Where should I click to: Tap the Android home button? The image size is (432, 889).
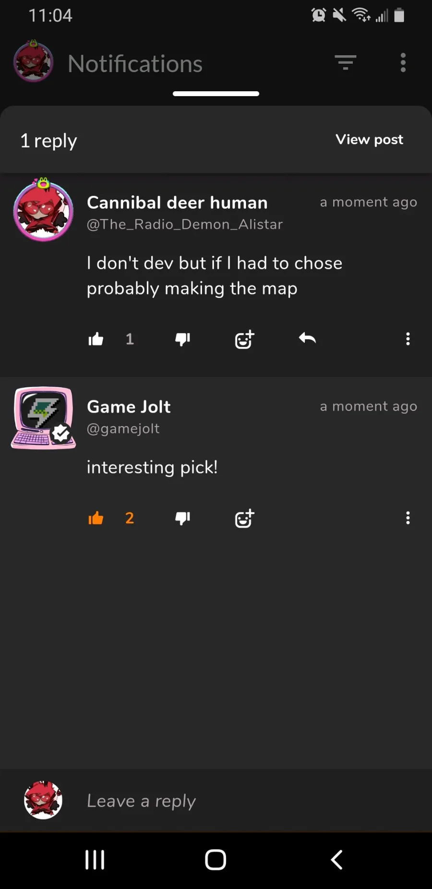tap(216, 860)
